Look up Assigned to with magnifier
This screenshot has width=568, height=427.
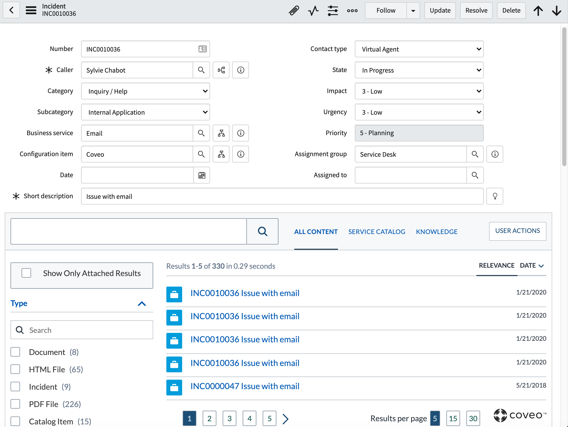tap(475, 175)
